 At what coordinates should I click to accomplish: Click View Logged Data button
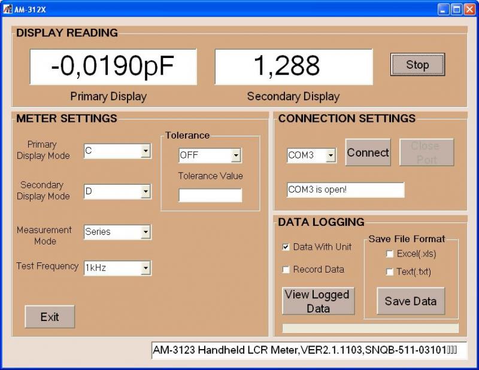[319, 301]
